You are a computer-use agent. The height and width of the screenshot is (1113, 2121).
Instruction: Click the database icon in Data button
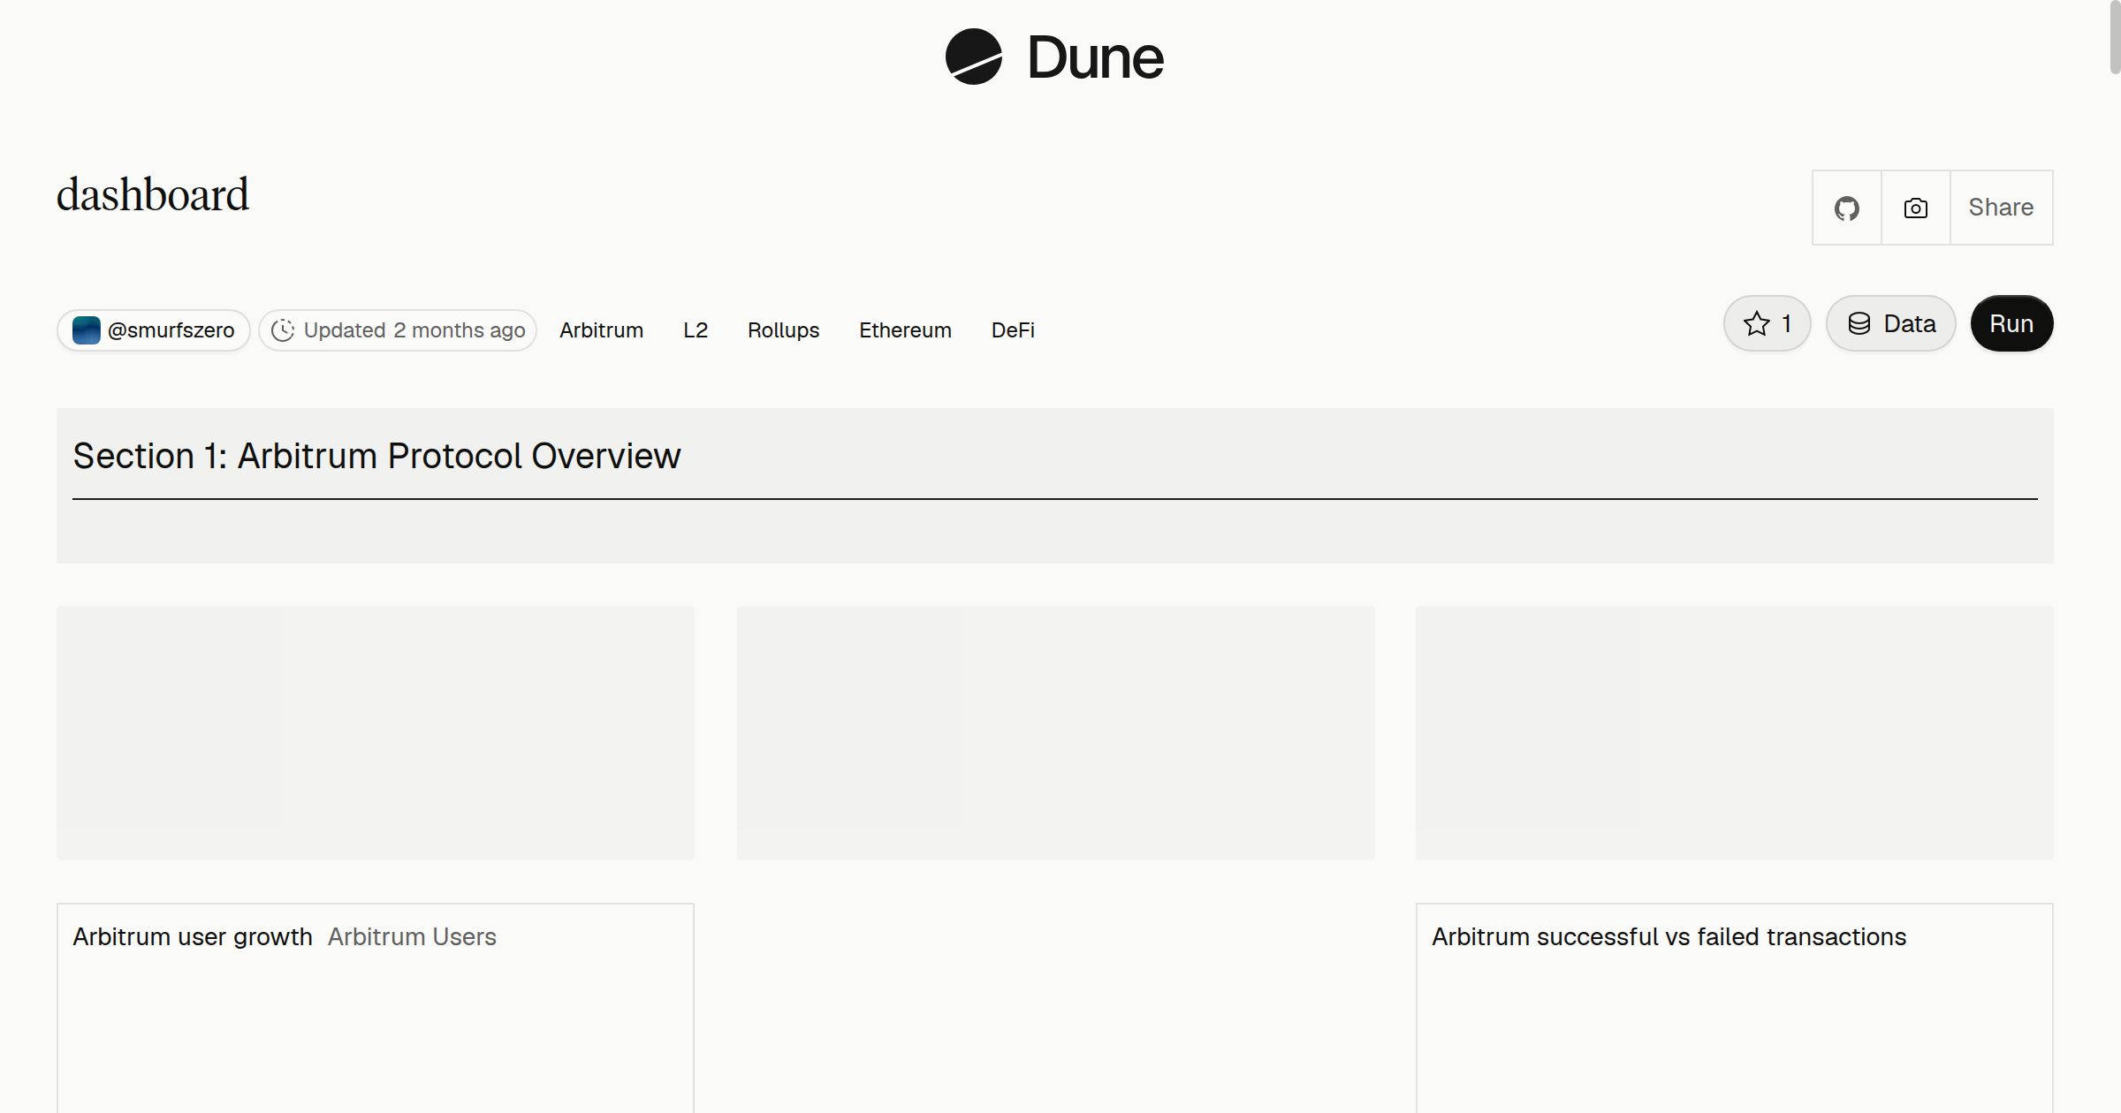(1859, 323)
